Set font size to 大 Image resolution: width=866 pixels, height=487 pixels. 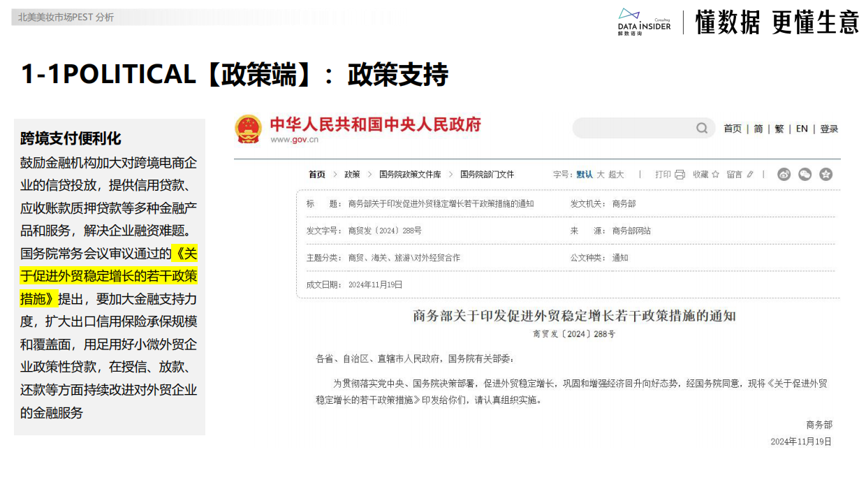pos(601,175)
